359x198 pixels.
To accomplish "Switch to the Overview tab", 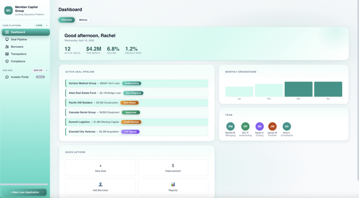I will coord(67,20).
